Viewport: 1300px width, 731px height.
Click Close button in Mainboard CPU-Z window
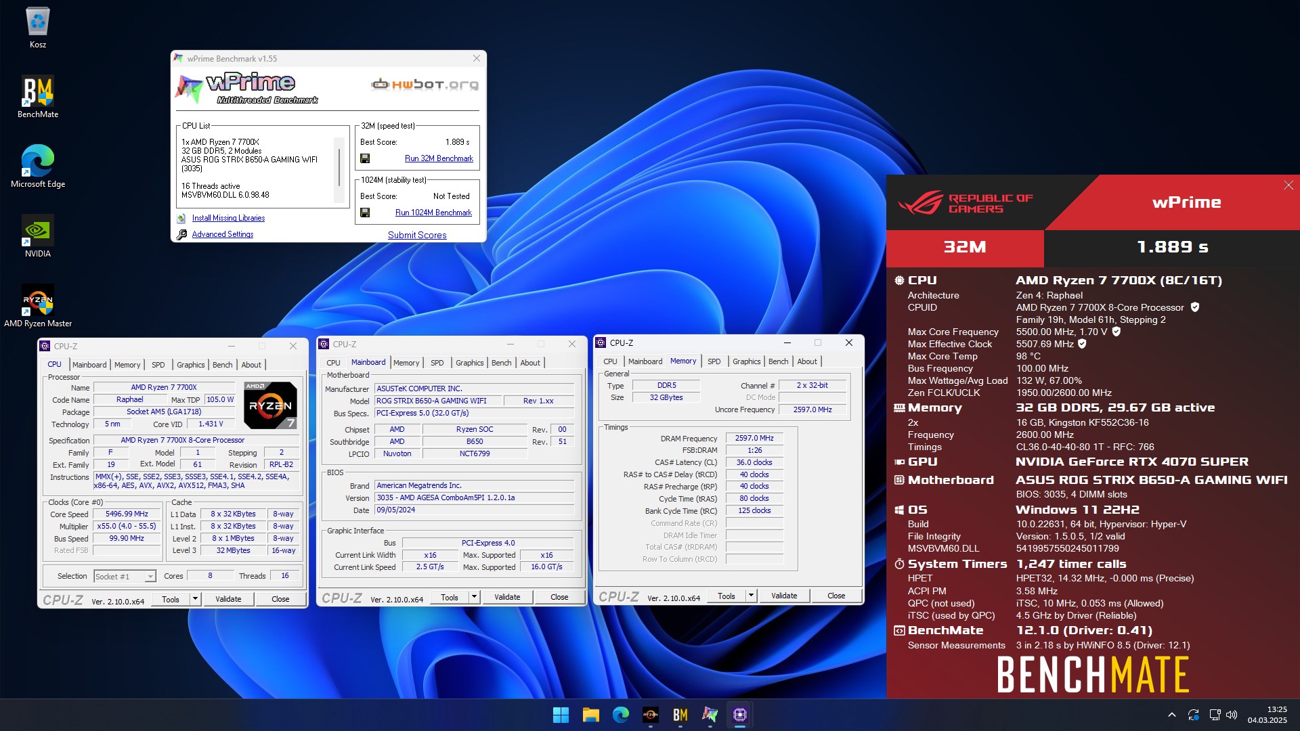pos(559,597)
